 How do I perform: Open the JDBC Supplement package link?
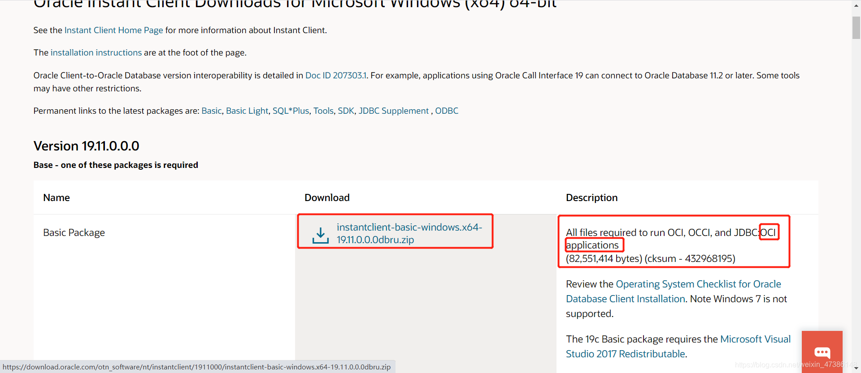tap(394, 111)
